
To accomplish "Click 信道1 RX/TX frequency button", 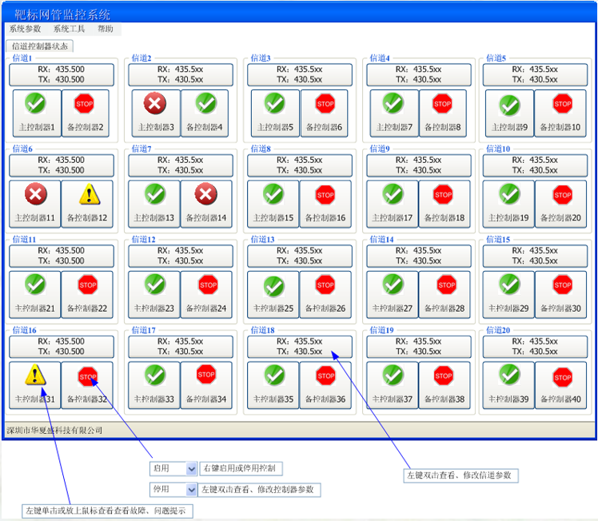I will (62, 74).
